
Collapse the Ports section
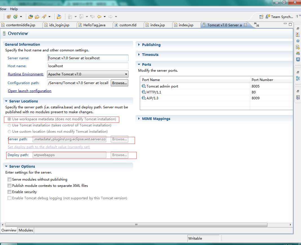[139, 64]
